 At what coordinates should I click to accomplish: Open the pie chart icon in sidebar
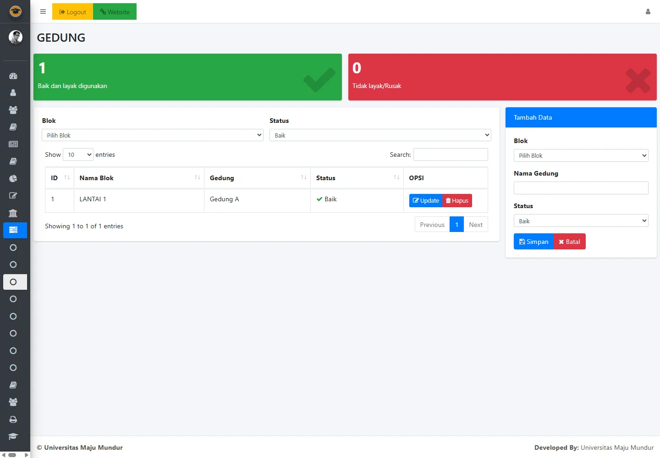click(x=13, y=178)
